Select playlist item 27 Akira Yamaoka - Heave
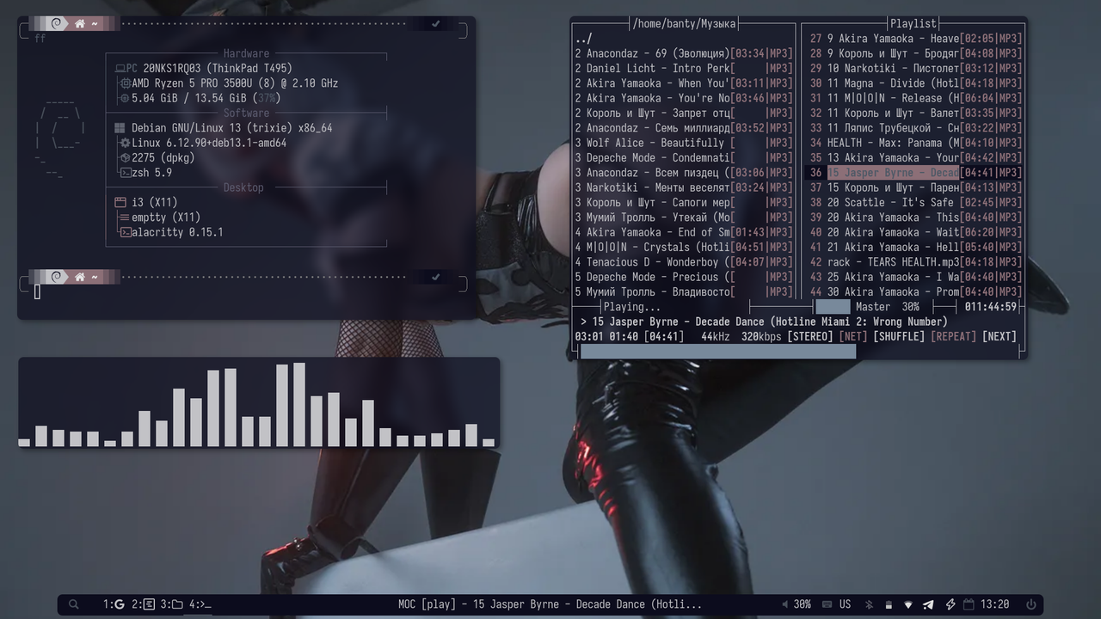1101x619 pixels. [x=915, y=39]
